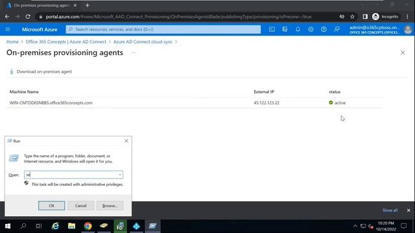This screenshot has width=415, height=233.
Task: Open Azure portal settings gear
Action: [x=311, y=29]
